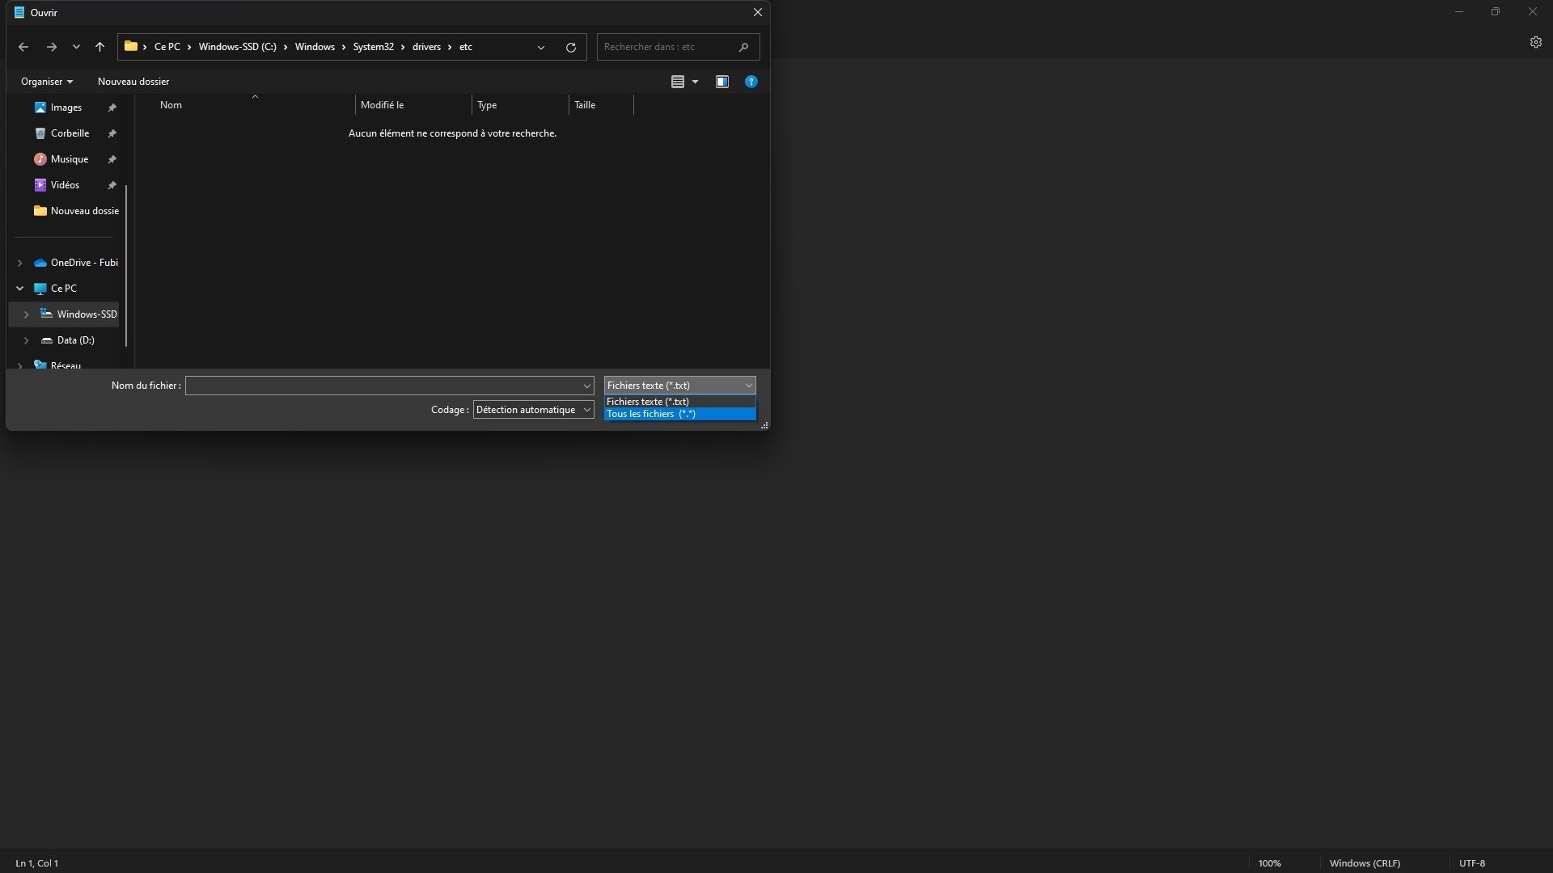This screenshot has width=1553, height=873.
Task: Toggle the preview pane
Action: click(x=722, y=82)
